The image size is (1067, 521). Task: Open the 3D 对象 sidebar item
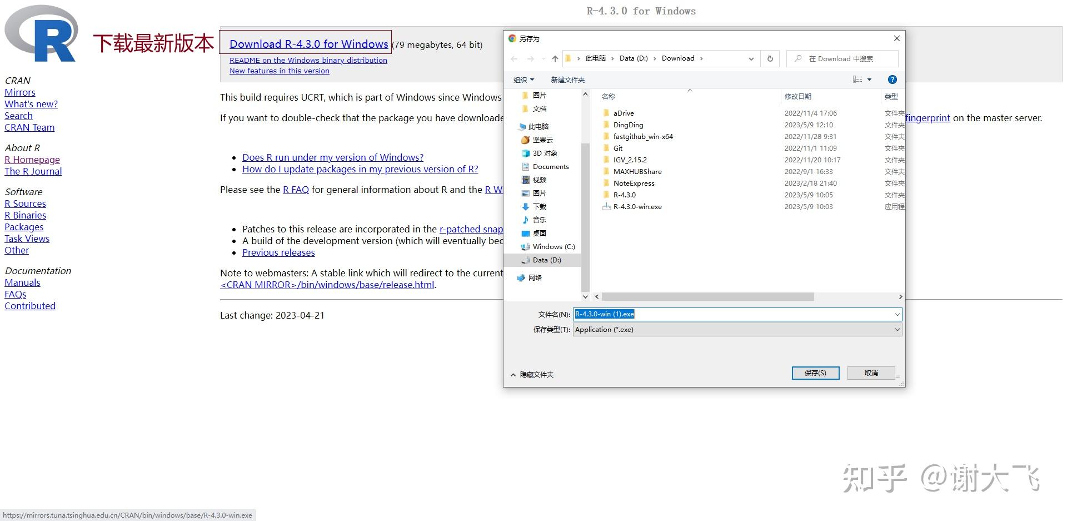pyautogui.click(x=545, y=153)
